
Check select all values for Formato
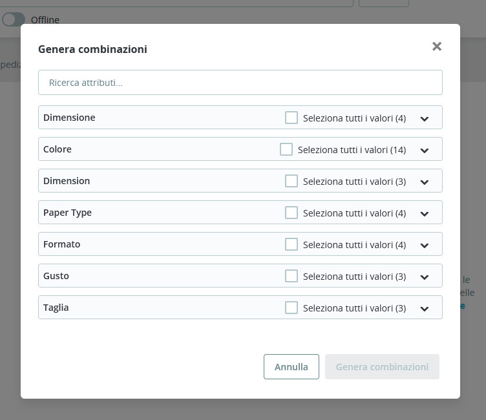(291, 244)
